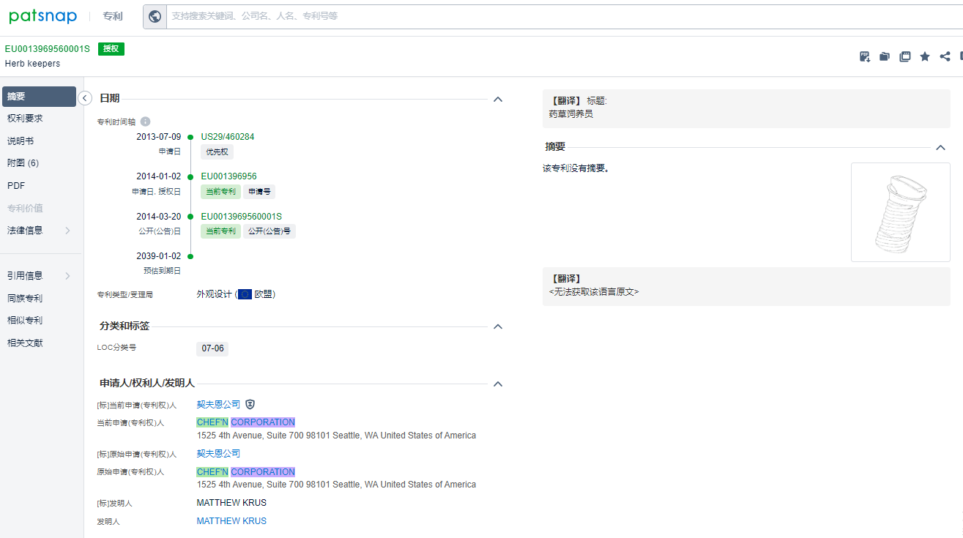Click the globe search-scope icon
The height and width of the screenshot is (538, 963).
click(155, 16)
